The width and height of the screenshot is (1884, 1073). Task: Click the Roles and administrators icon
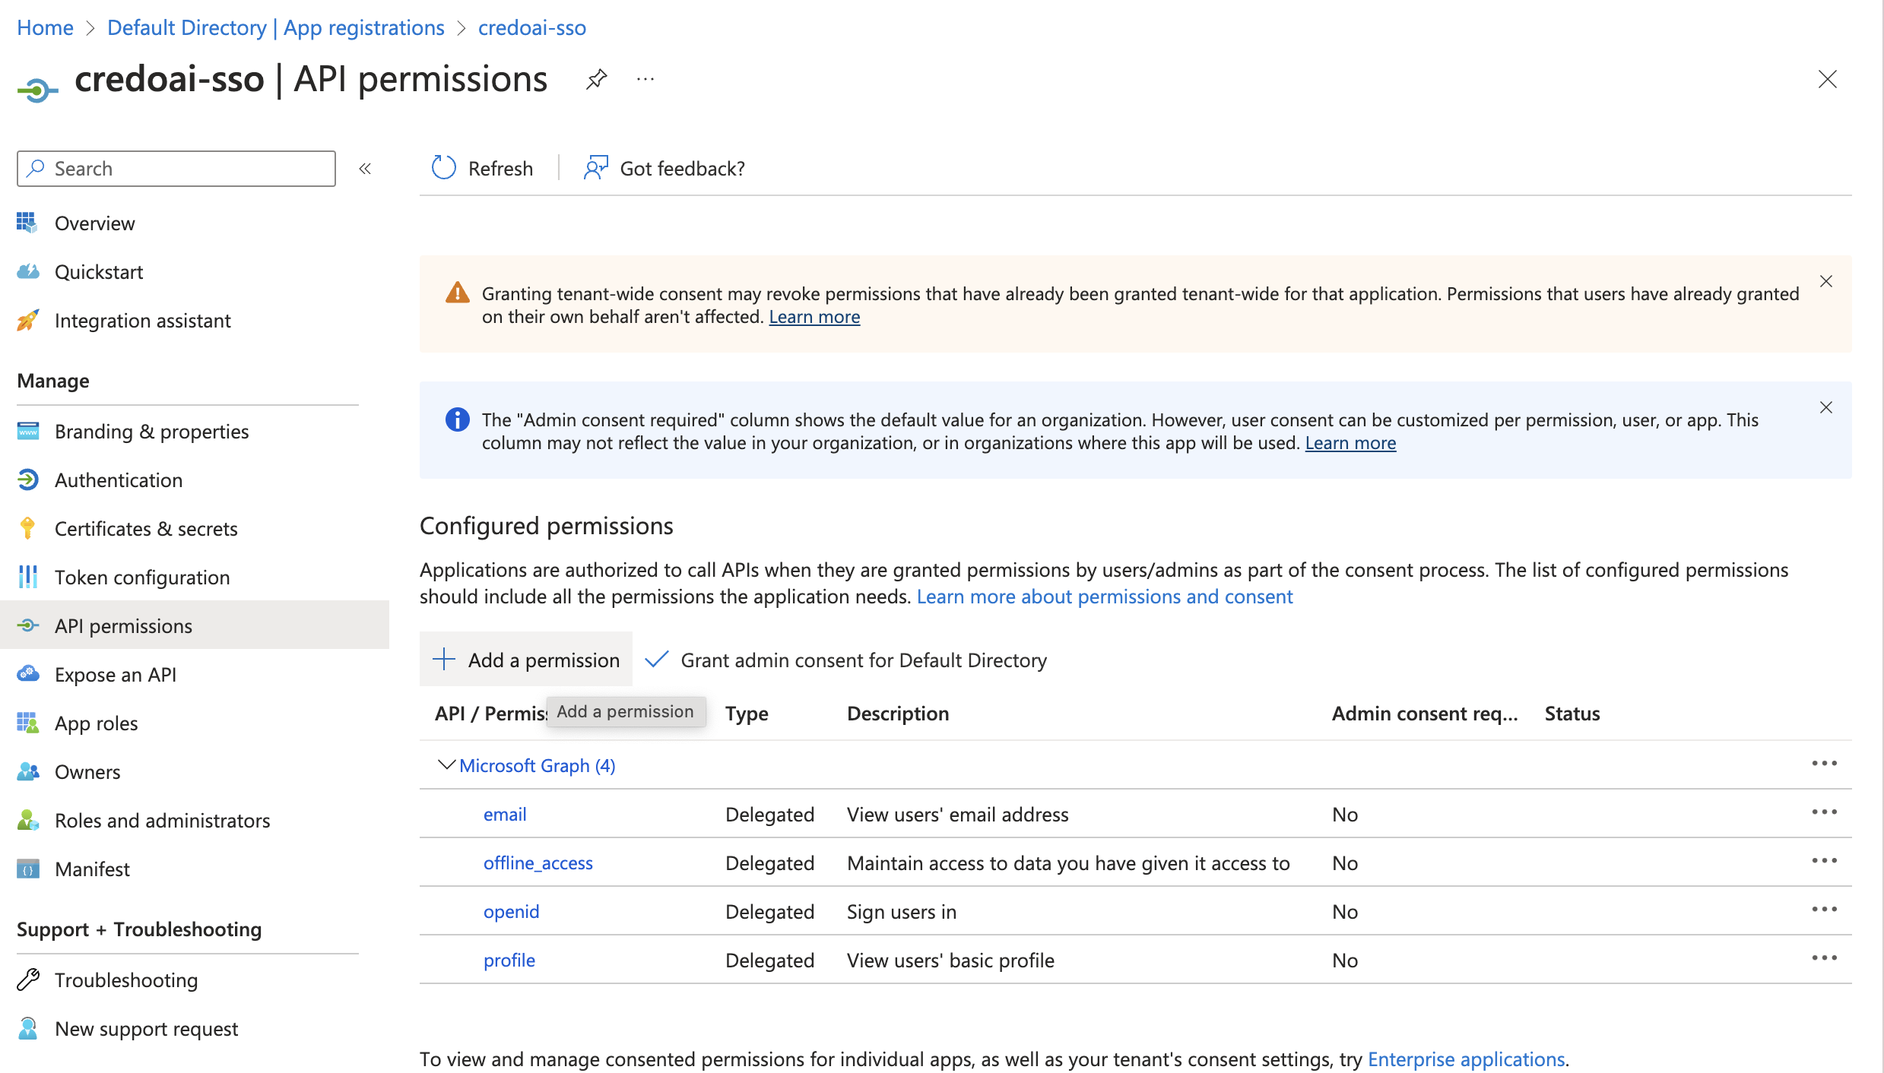[x=27, y=820]
